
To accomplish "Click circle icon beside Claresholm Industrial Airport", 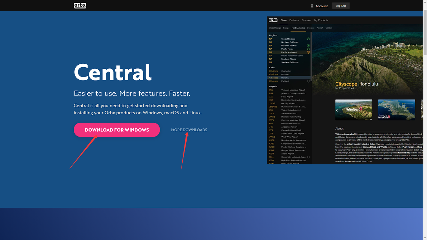I will [308, 157].
